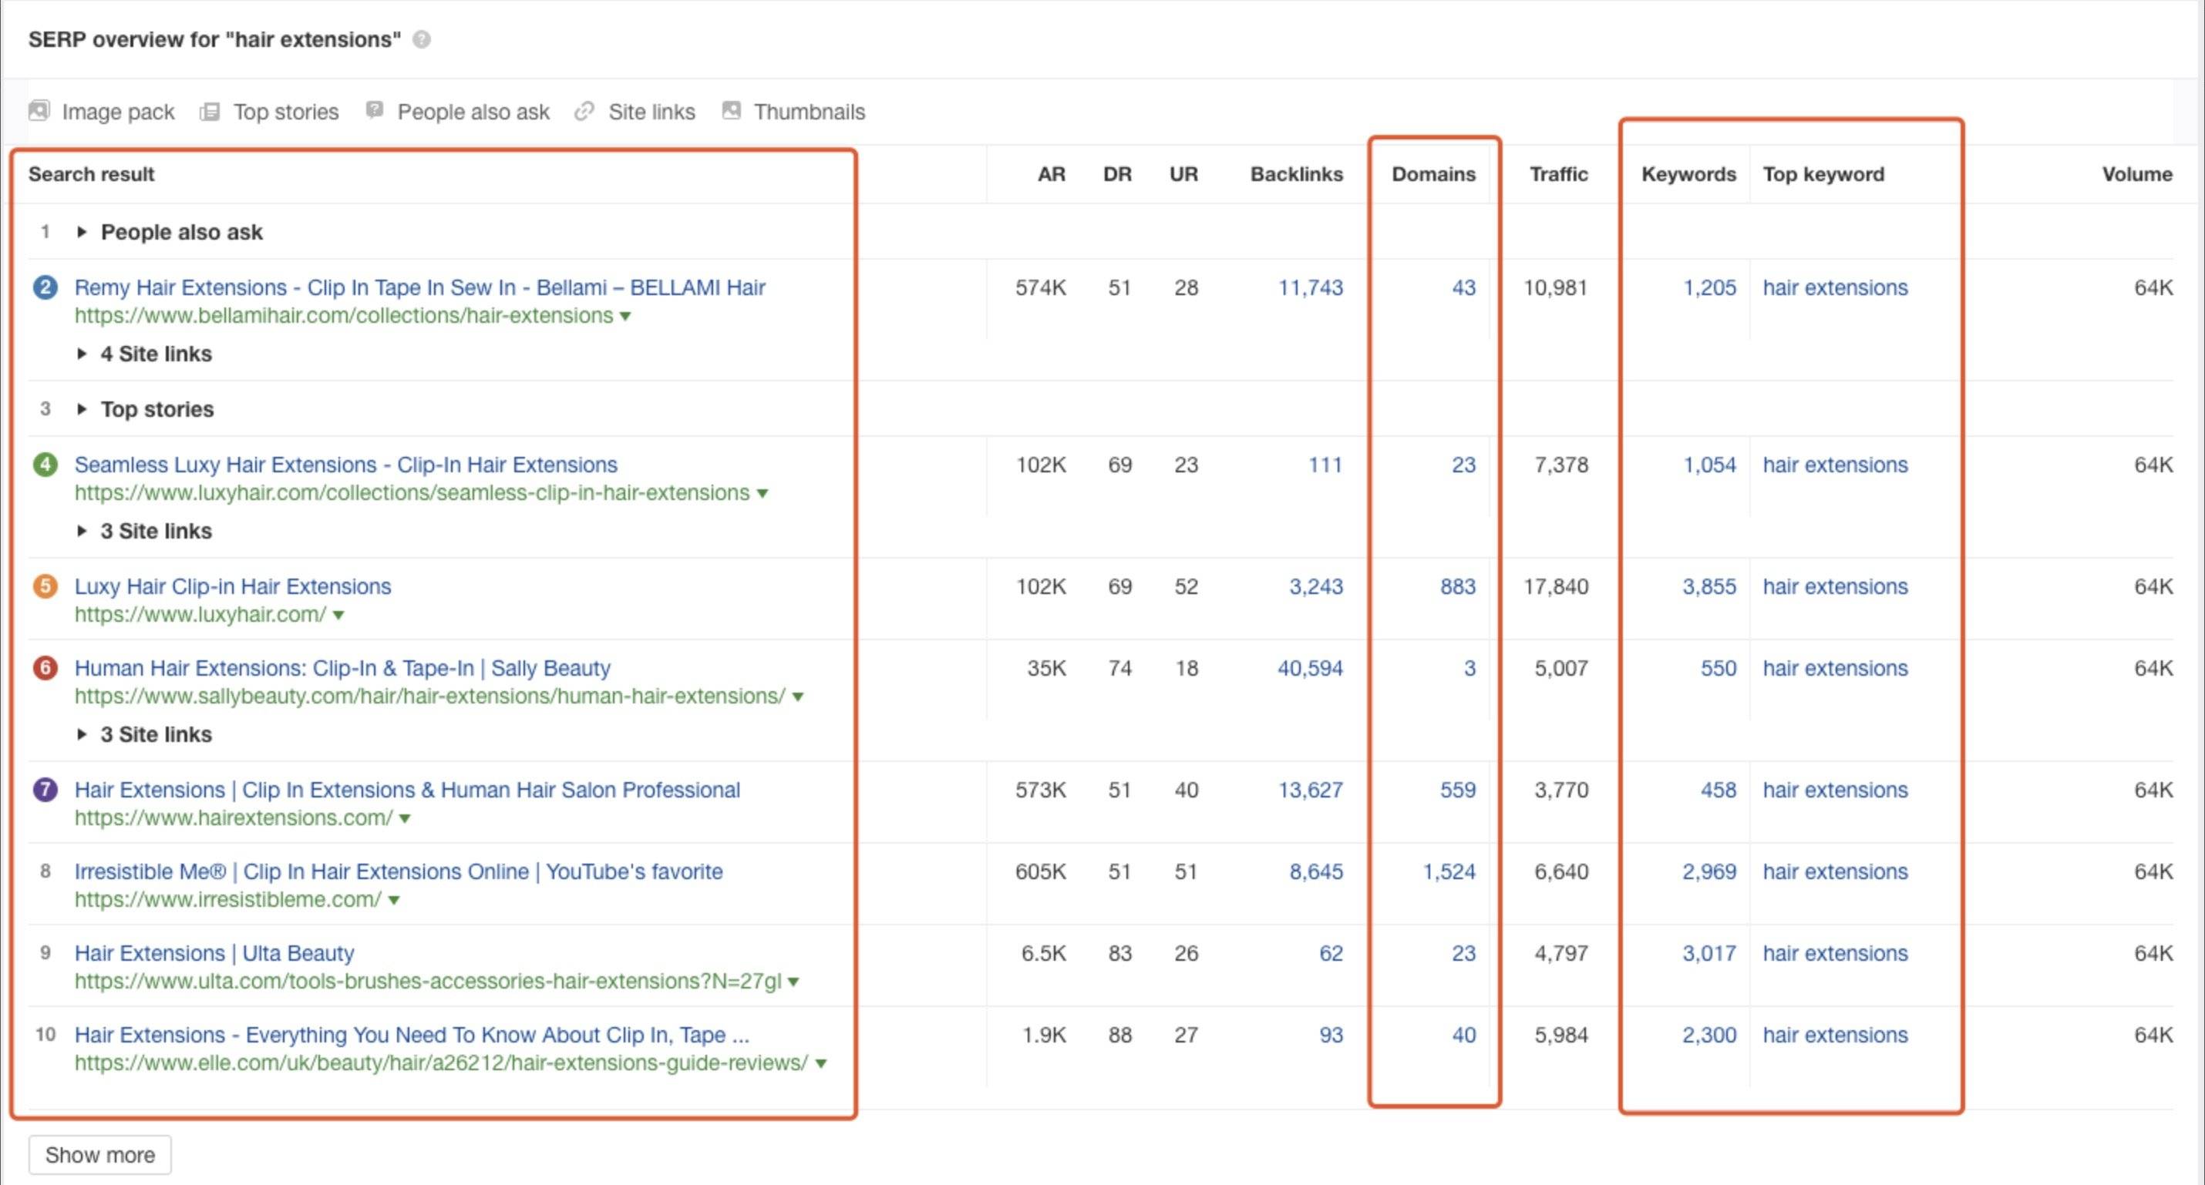Viewport: 2205px width, 1185px height.
Task: Click domains value 1,524 for Irresistible Me
Action: coord(1449,871)
